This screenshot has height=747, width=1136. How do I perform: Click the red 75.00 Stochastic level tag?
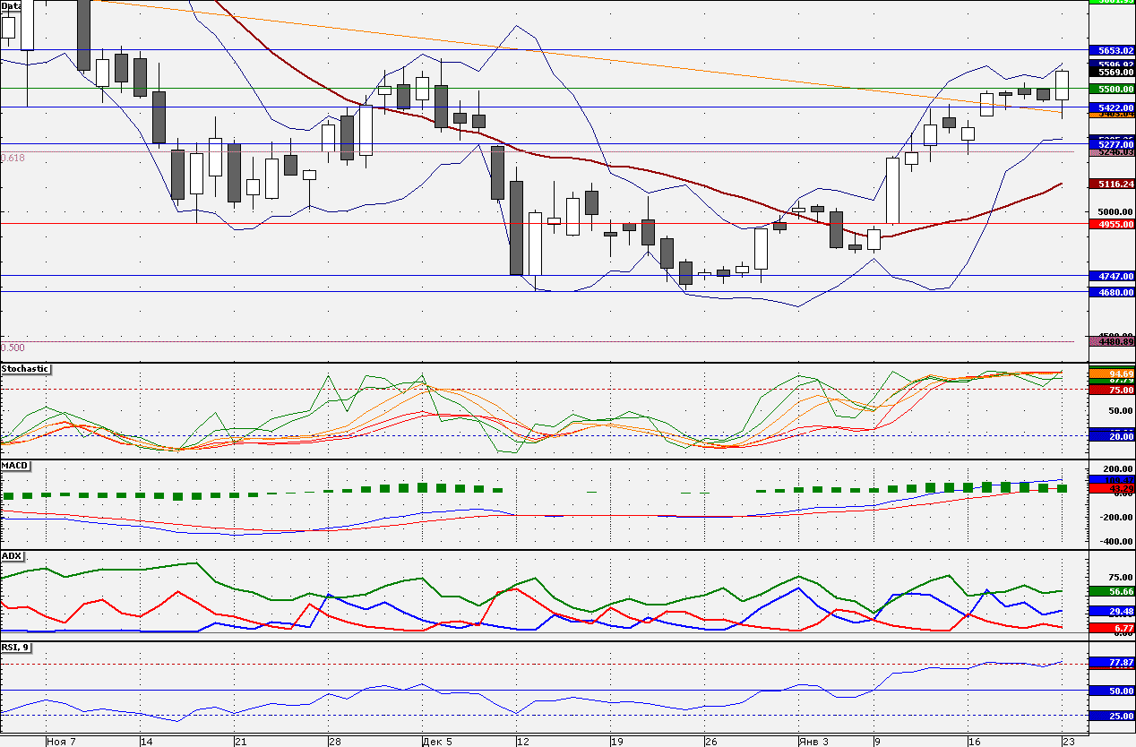click(1111, 390)
